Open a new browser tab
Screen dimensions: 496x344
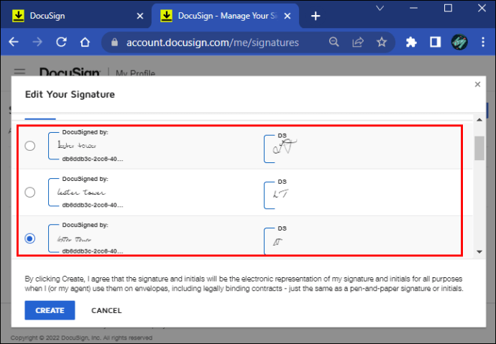[316, 16]
